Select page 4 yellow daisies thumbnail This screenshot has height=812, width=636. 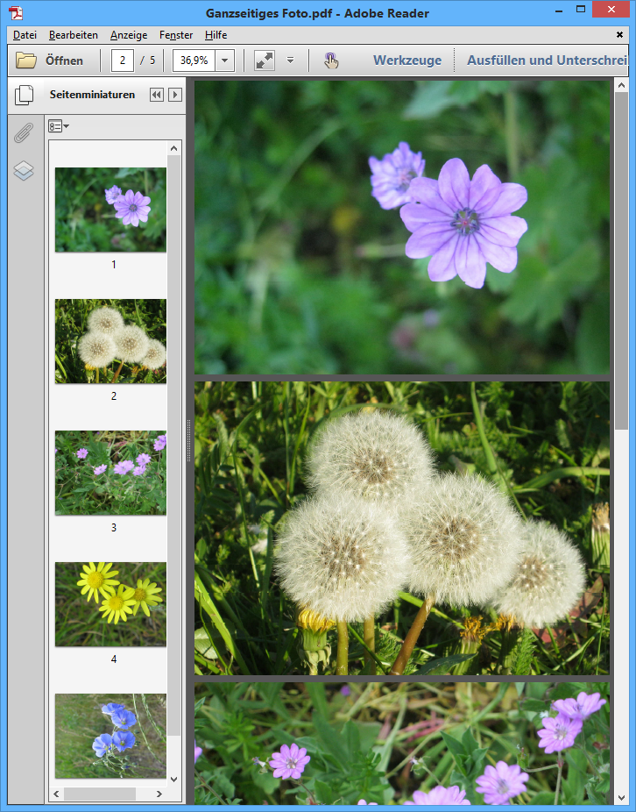point(110,604)
